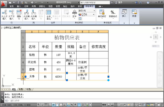Viewport: 164px width, 107px height.
Task: Save the drawing with Save icon
Action: pyautogui.click(x=18, y=3)
